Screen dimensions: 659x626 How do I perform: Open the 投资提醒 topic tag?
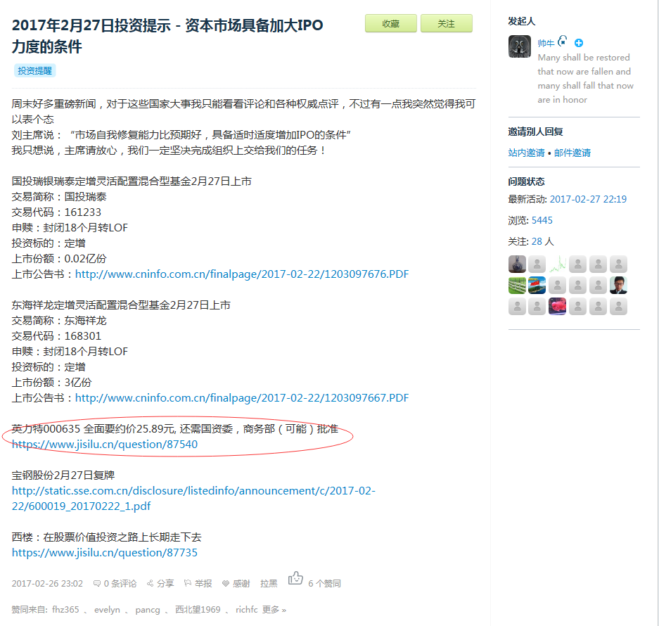(35, 70)
